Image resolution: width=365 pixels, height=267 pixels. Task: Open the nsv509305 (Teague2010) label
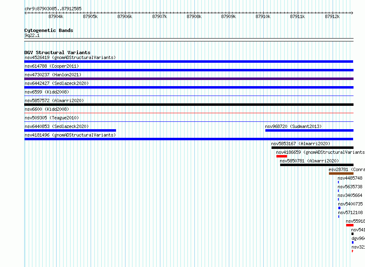coord(52,118)
